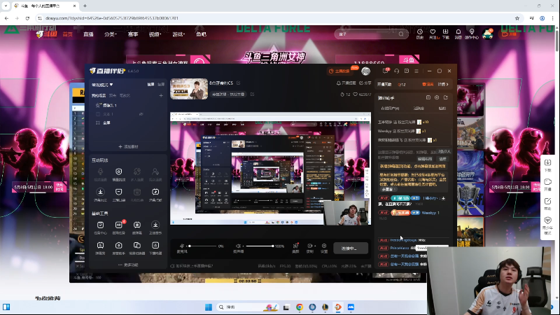Click the 连接中 stream button

tap(351, 248)
